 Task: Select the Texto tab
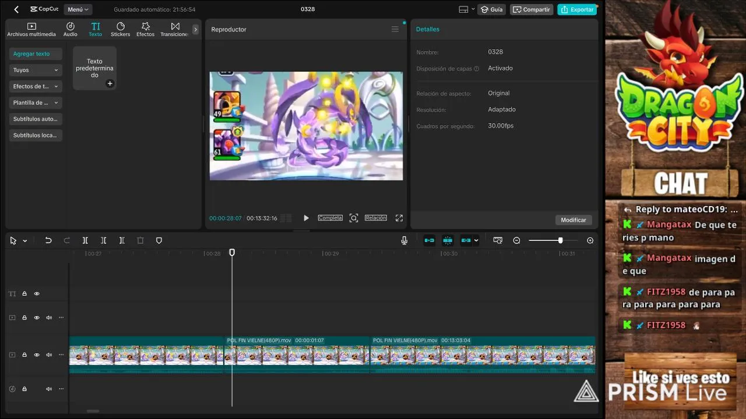click(x=96, y=30)
